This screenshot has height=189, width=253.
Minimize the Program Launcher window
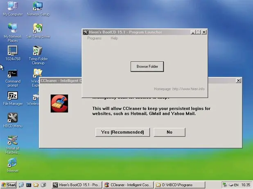(193, 32)
